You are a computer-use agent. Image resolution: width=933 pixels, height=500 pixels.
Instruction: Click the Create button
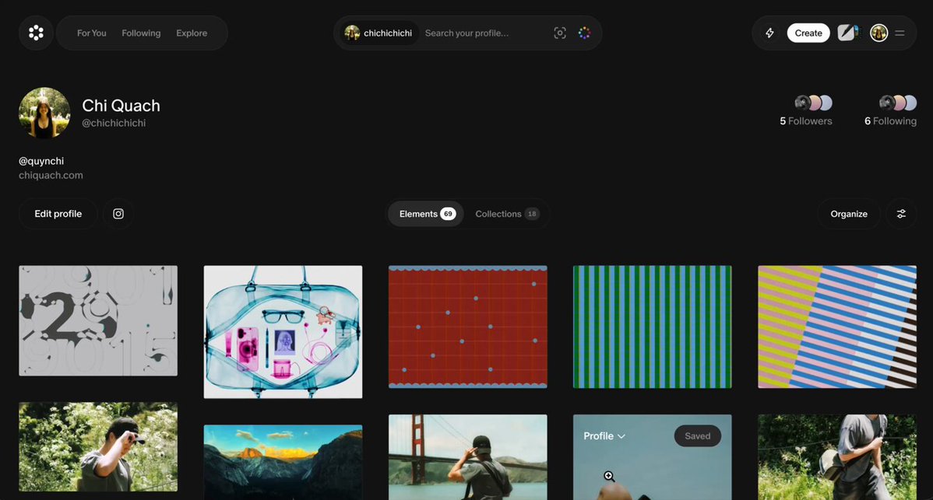[808, 33]
